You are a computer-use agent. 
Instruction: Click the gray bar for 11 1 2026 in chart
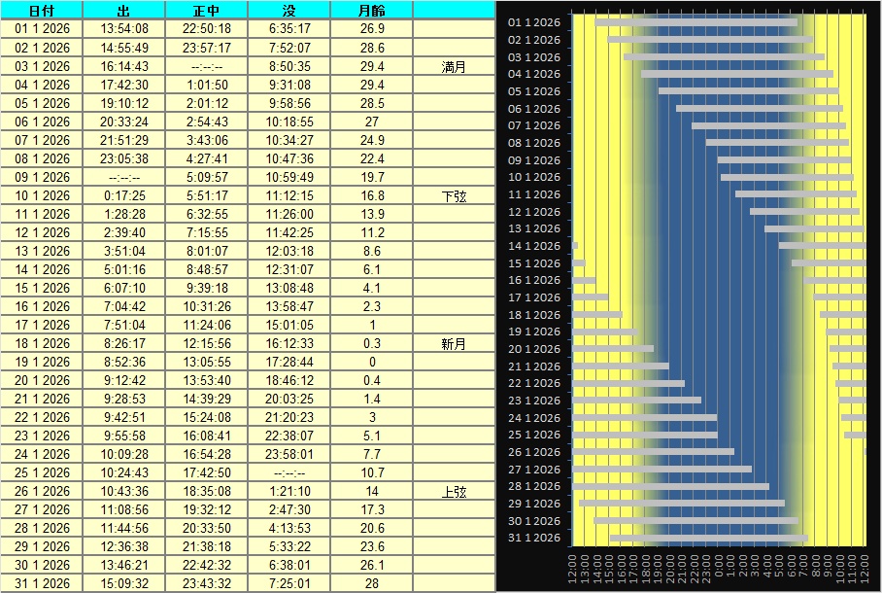pyautogui.click(x=795, y=193)
